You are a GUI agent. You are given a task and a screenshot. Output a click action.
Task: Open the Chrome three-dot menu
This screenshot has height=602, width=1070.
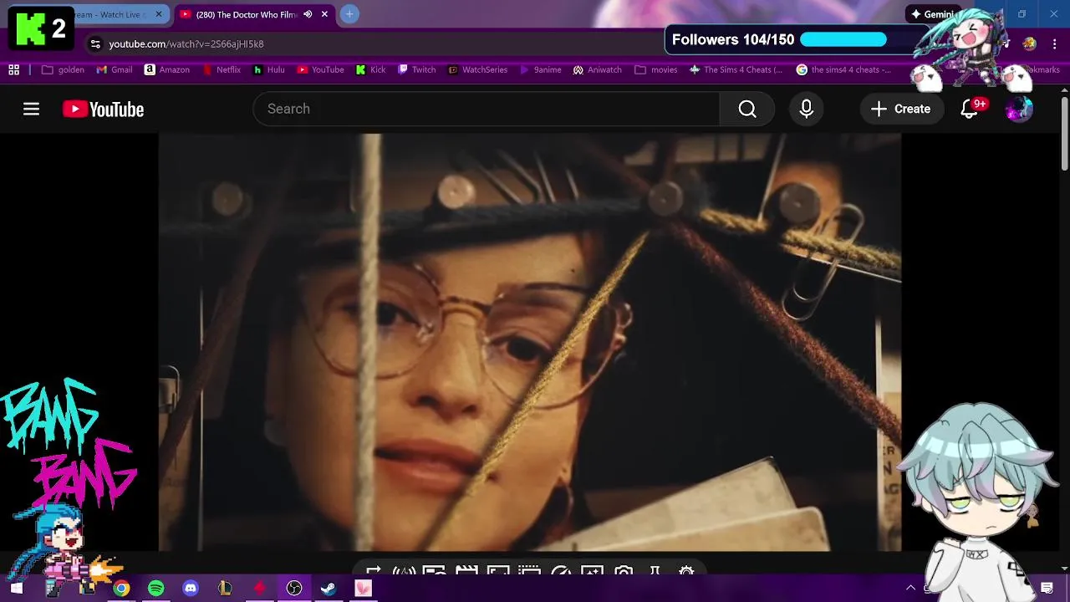1056,43
